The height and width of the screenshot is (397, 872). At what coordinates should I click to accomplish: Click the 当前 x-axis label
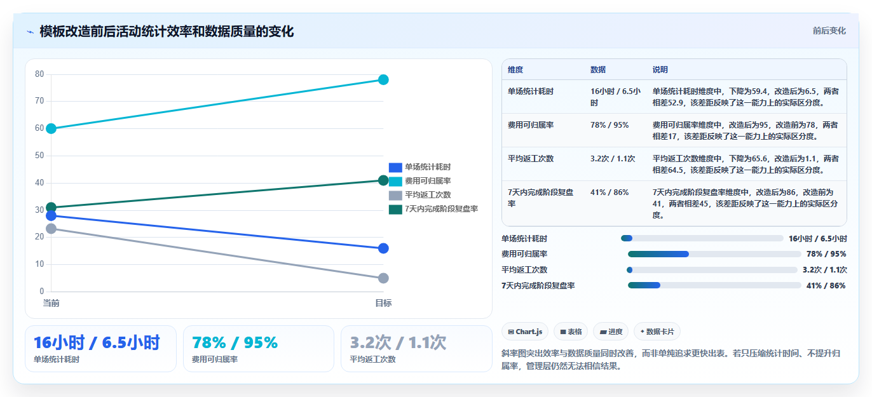coord(51,303)
